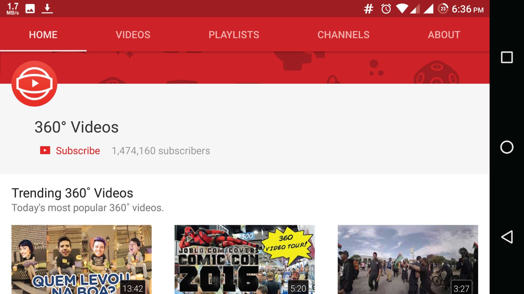The image size is (524, 294).
Task: Open the Playlists tab
Action: click(x=234, y=35)
